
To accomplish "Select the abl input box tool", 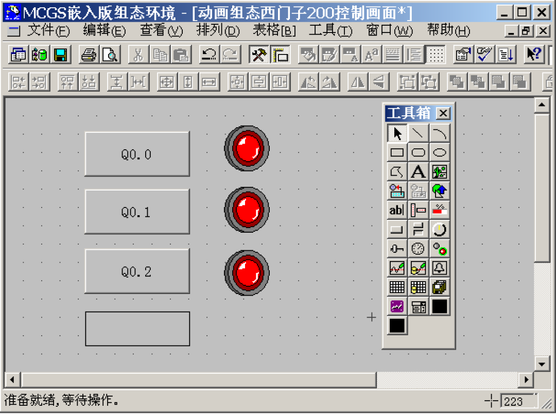I will [397, 210].
